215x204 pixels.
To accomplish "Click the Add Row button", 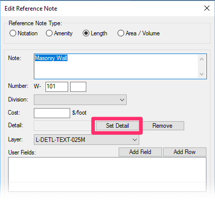I will 185,152.
